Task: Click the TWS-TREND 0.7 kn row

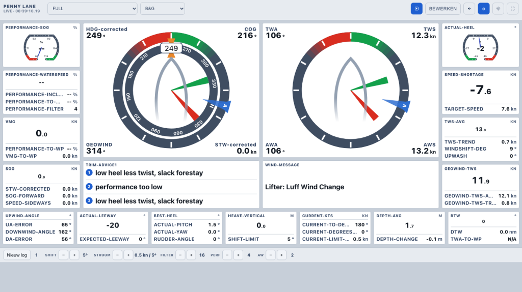Action: 480,142
